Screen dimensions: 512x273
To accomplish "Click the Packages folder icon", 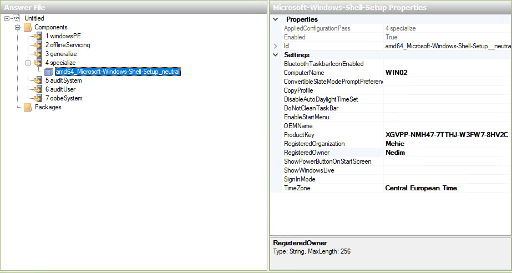I will click(x=27, y=107).
